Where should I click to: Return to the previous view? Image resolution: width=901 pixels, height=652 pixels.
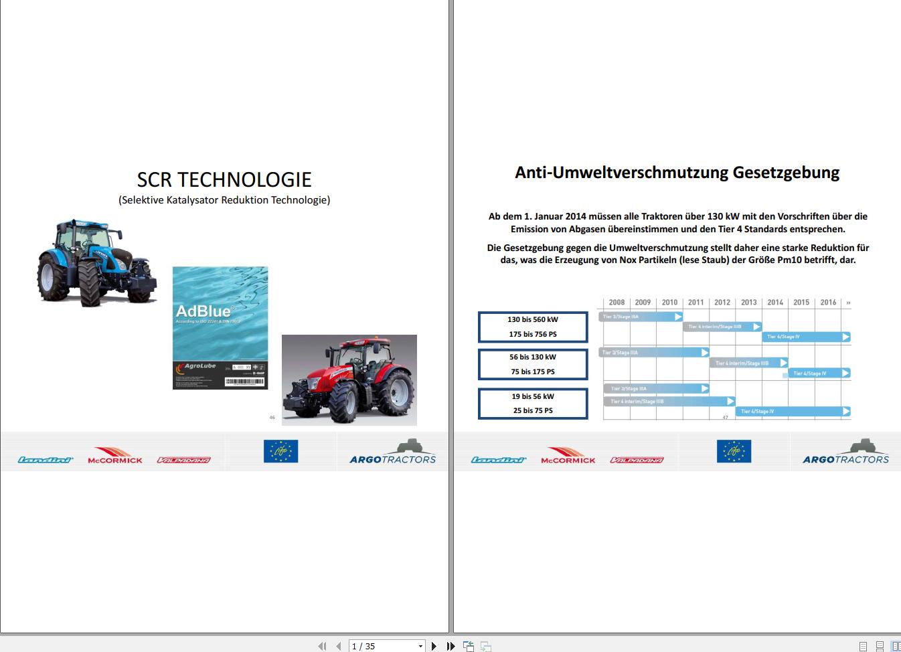click(x=469, y=646)
